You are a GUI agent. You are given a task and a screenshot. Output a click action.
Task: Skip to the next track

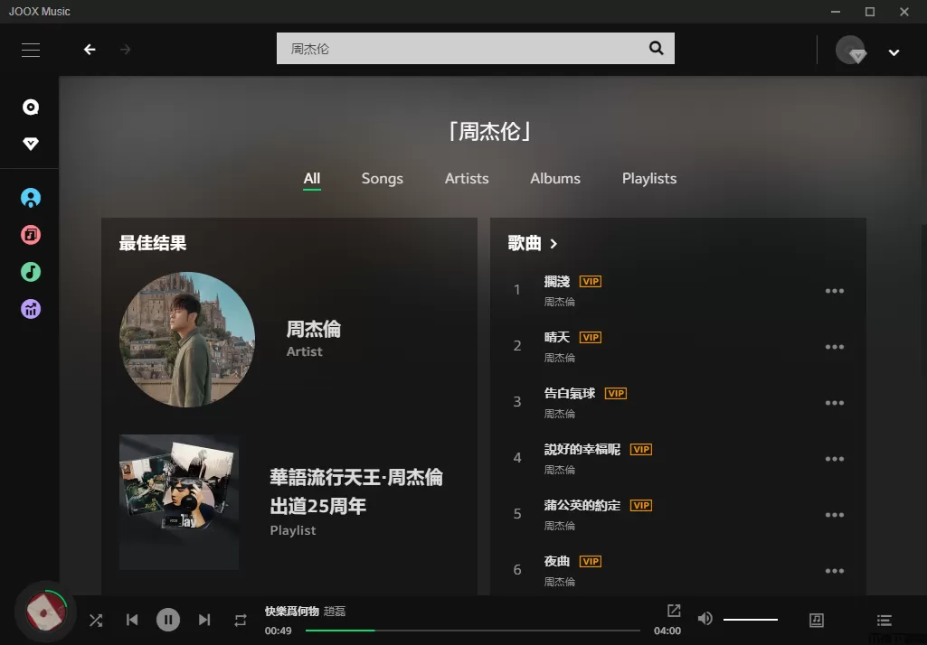tap(204, 620)
